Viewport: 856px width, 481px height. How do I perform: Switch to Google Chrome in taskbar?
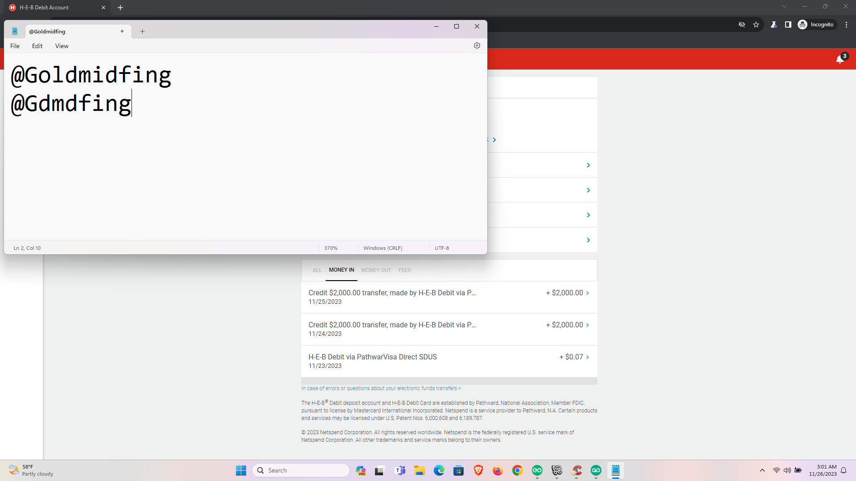(518, 470)
